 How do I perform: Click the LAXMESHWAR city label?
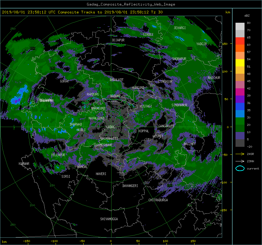pyautogui.click(x=103, y=145)
